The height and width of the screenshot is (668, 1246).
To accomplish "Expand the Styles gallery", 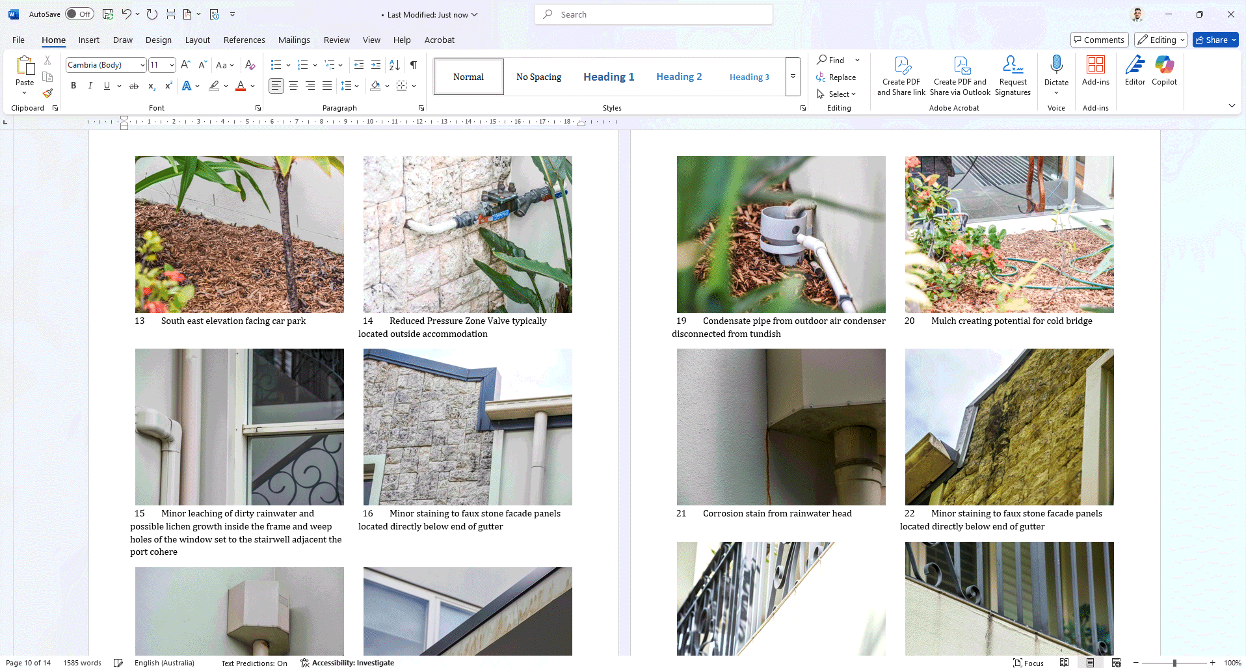I will (x=793, y=77).
